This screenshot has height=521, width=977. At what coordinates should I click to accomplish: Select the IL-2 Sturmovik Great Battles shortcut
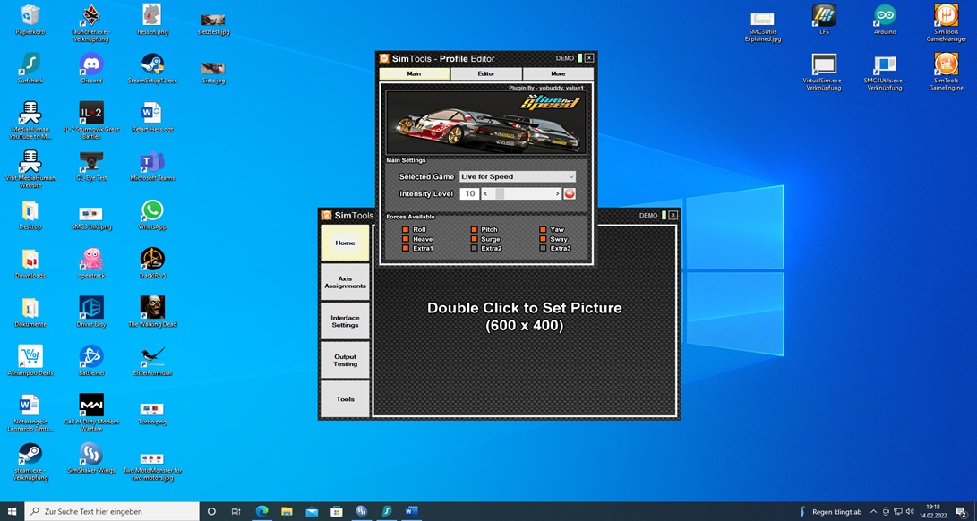91,121
